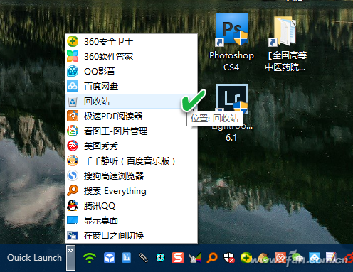Screen dimensions: 353x272
Task: Select 在窗口之间切换 entry
Action: pos(131,236)
